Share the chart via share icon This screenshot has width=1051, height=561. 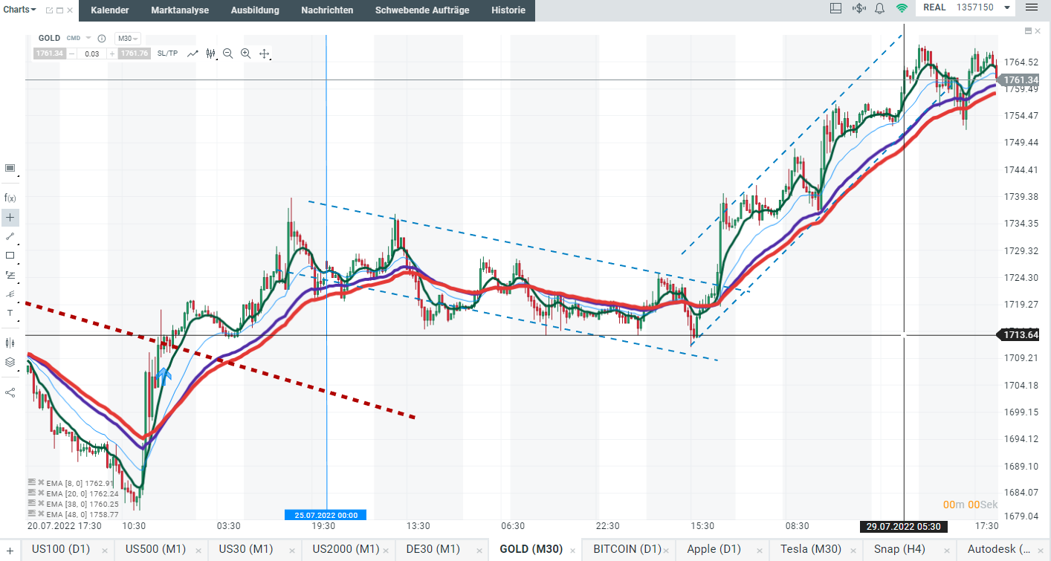click(10, 392)
